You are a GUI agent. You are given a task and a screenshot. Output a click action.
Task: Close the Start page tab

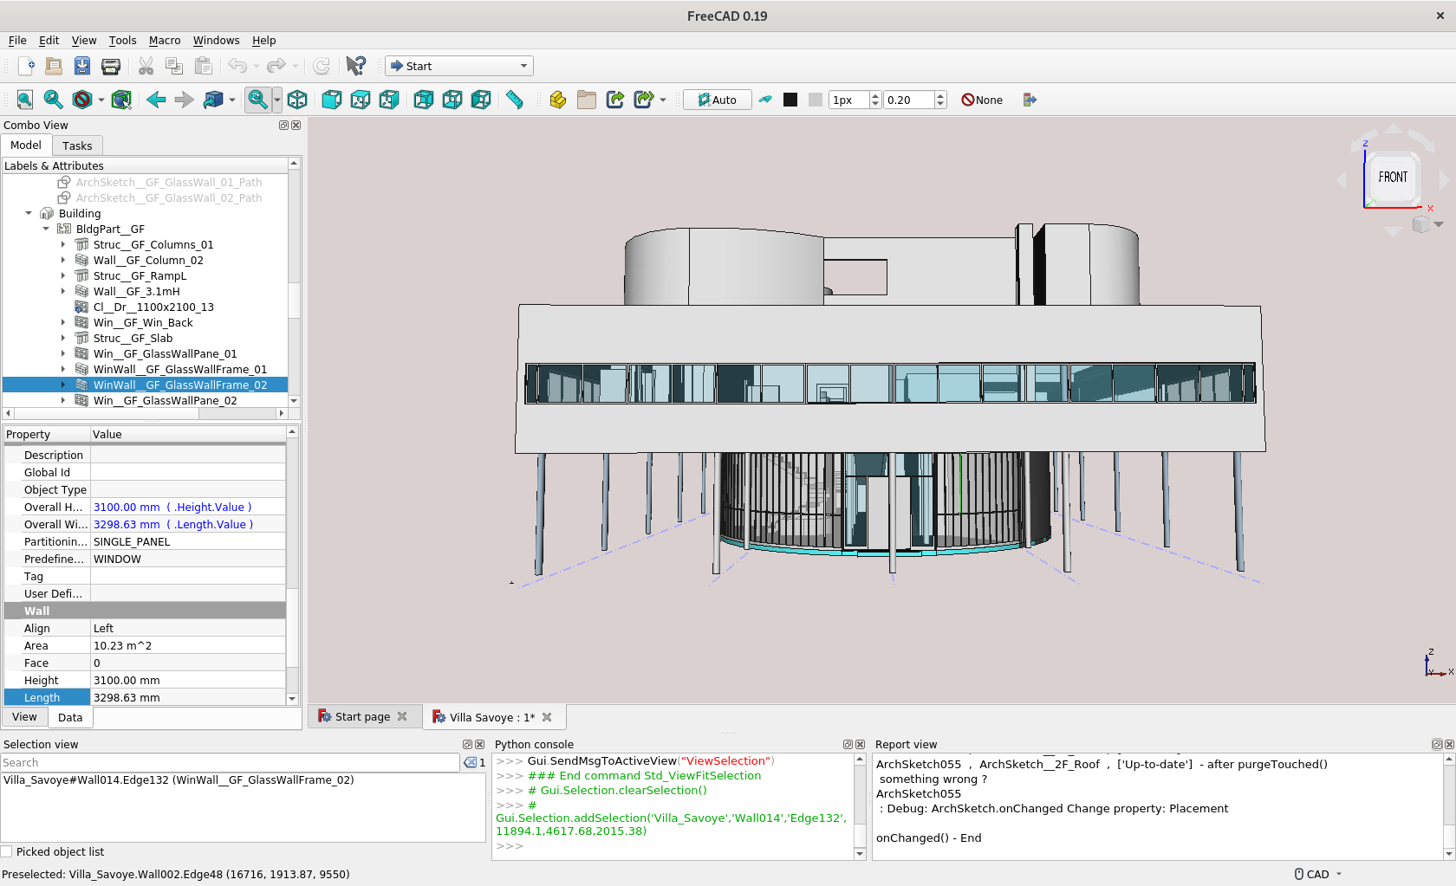point(402,716)
